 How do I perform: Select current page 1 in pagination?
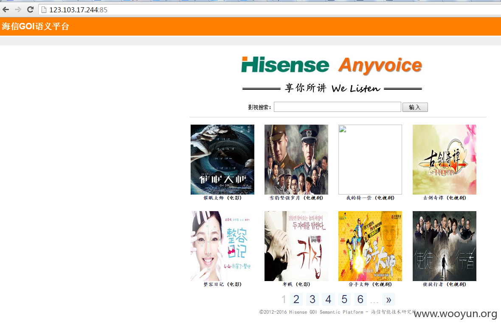[284, 299]
